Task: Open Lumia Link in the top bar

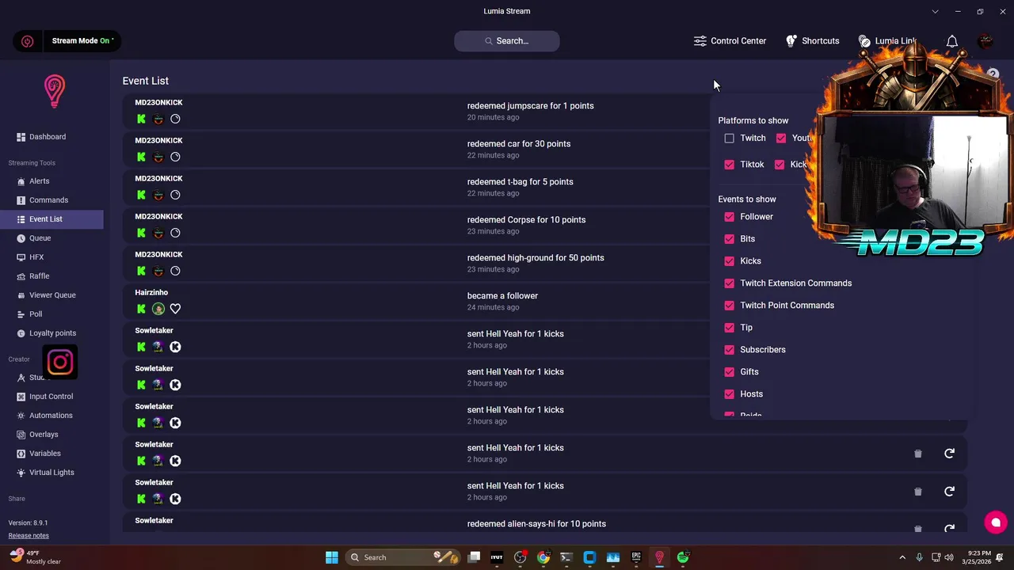Action: point(886,41)
